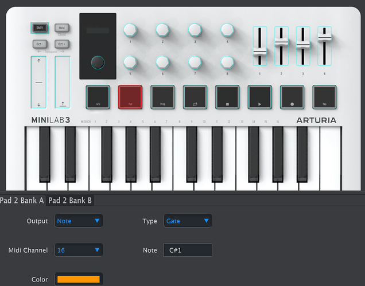The height and width of the screenshot is (286, 365).
Task: Select the Prog pad
Action: 162,97
